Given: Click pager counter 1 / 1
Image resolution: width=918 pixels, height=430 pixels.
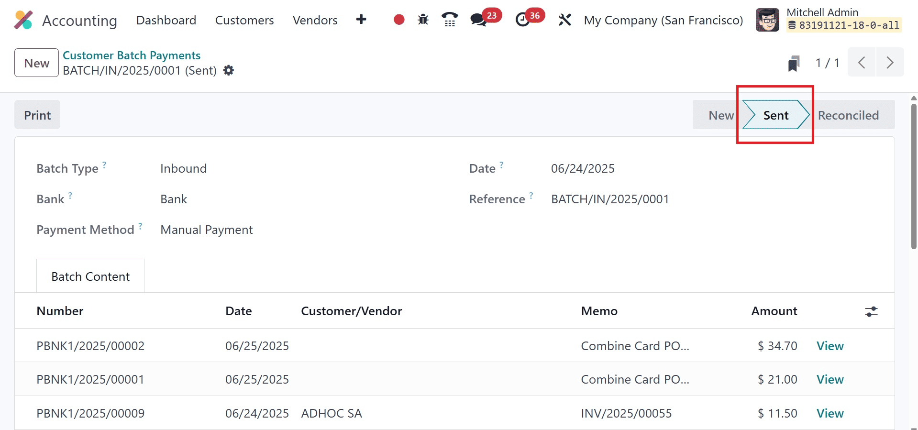Looking at the screenshot, I should [x=828, y=63].
